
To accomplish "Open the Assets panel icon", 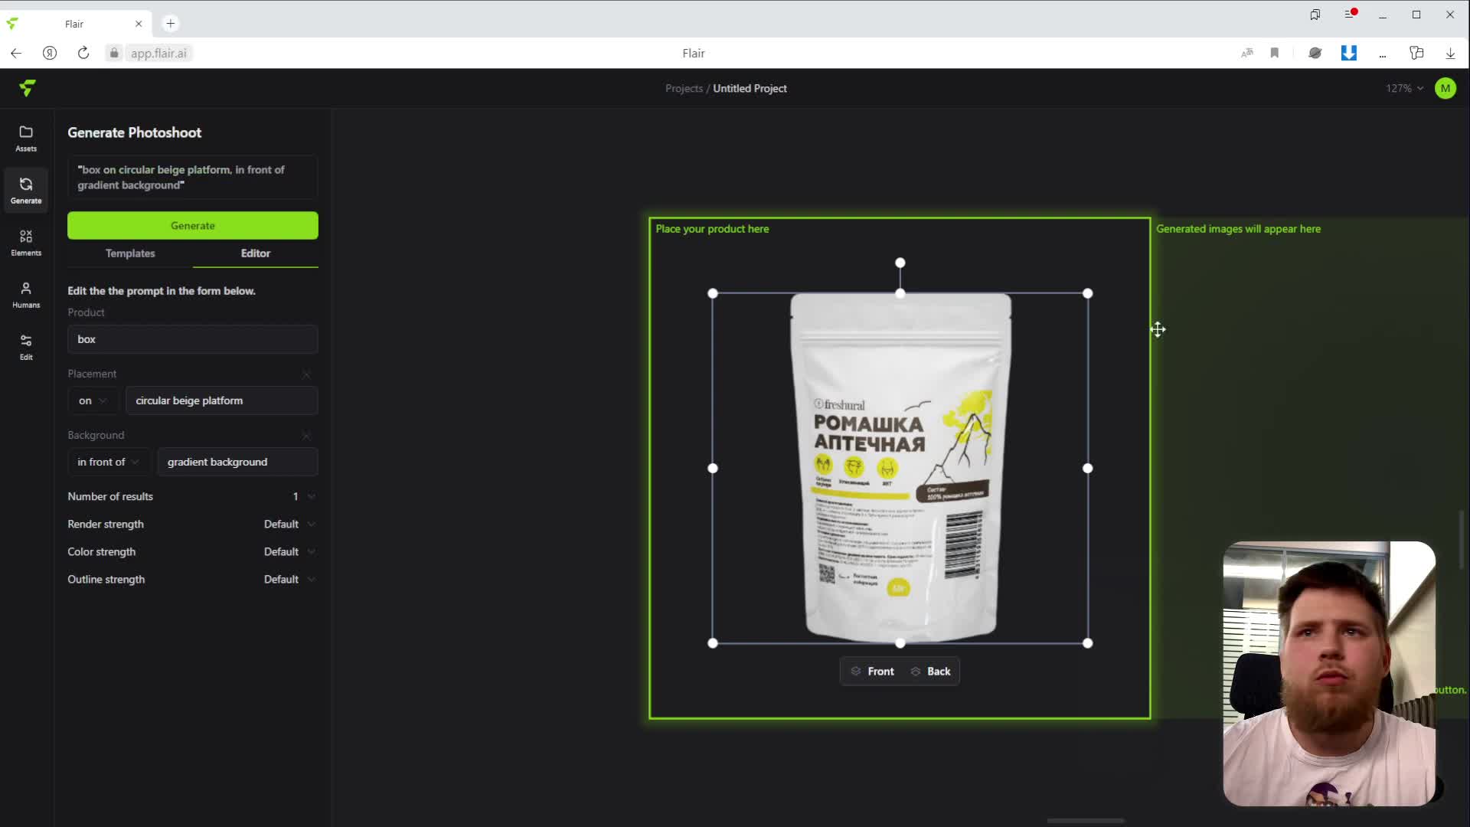I will pos(26,138).
